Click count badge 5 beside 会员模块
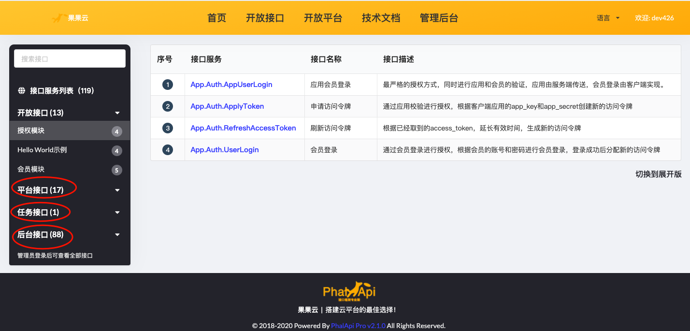Screen dimensions: 690x331 [116, 170]
